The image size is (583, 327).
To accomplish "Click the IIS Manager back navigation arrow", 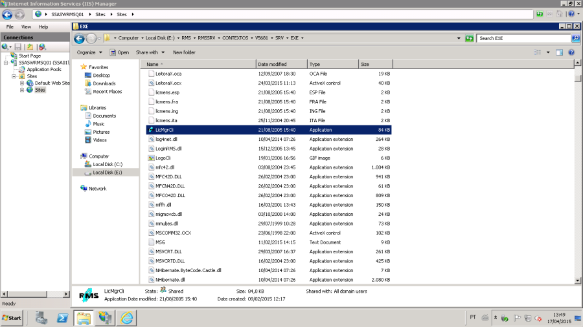I will (x=7, y=14).
